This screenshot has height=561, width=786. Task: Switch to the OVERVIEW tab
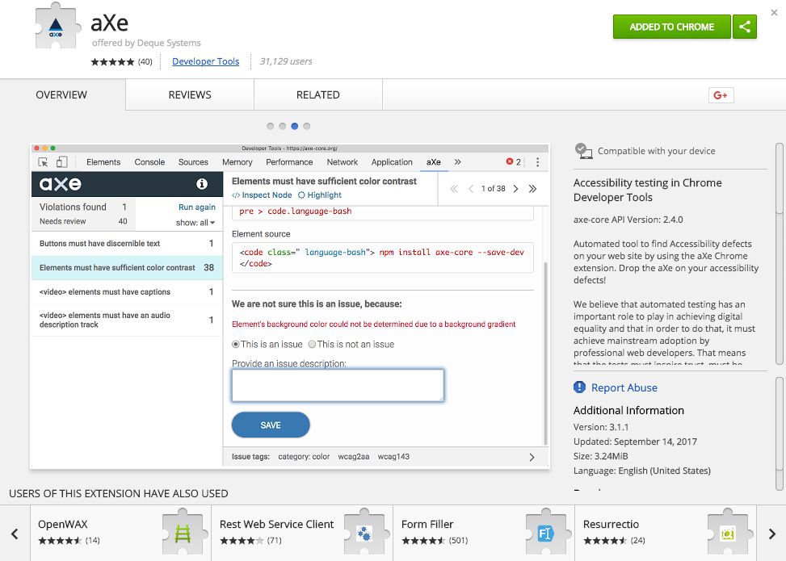click(x=61, y=94)
